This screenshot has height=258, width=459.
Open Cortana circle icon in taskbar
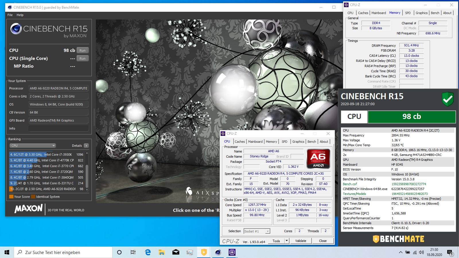click(119, 252)
